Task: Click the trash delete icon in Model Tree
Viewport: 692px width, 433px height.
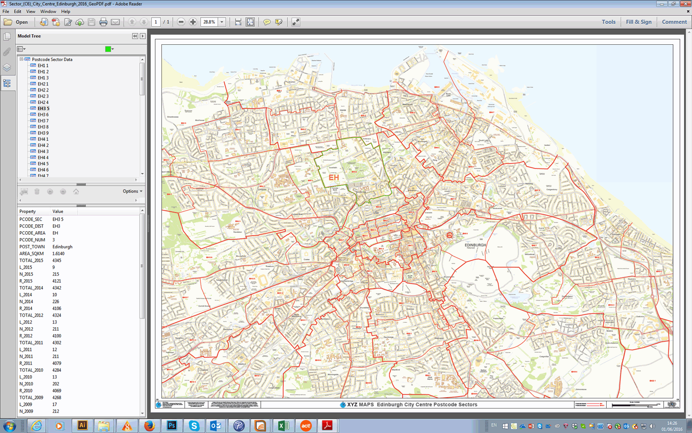Action: pos(37,191)
